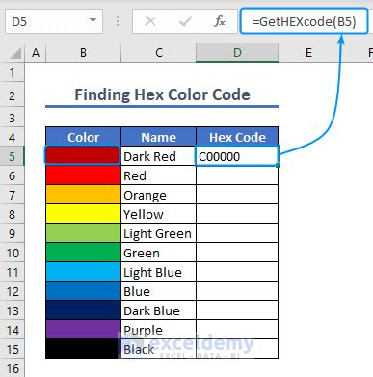Open the Insert Function fx icon
Viewport: 373px width, 377px height.
pyautogui.click(x=220, y=21)
